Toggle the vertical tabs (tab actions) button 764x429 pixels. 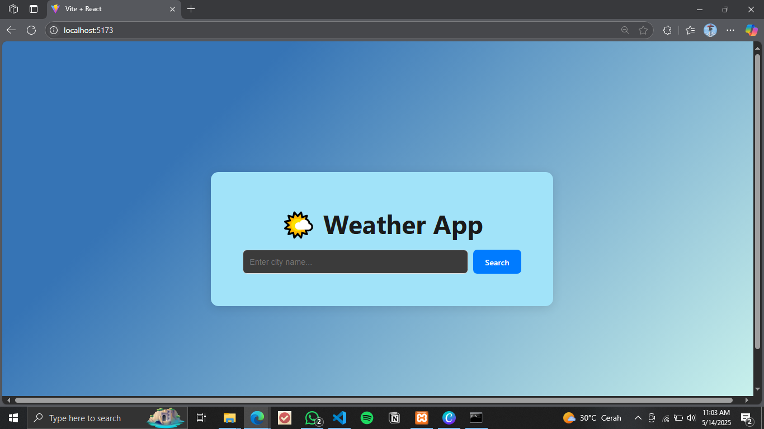click(x=34, y=9)
